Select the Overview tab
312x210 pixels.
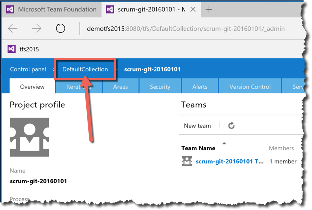click(x=32, y=87)
